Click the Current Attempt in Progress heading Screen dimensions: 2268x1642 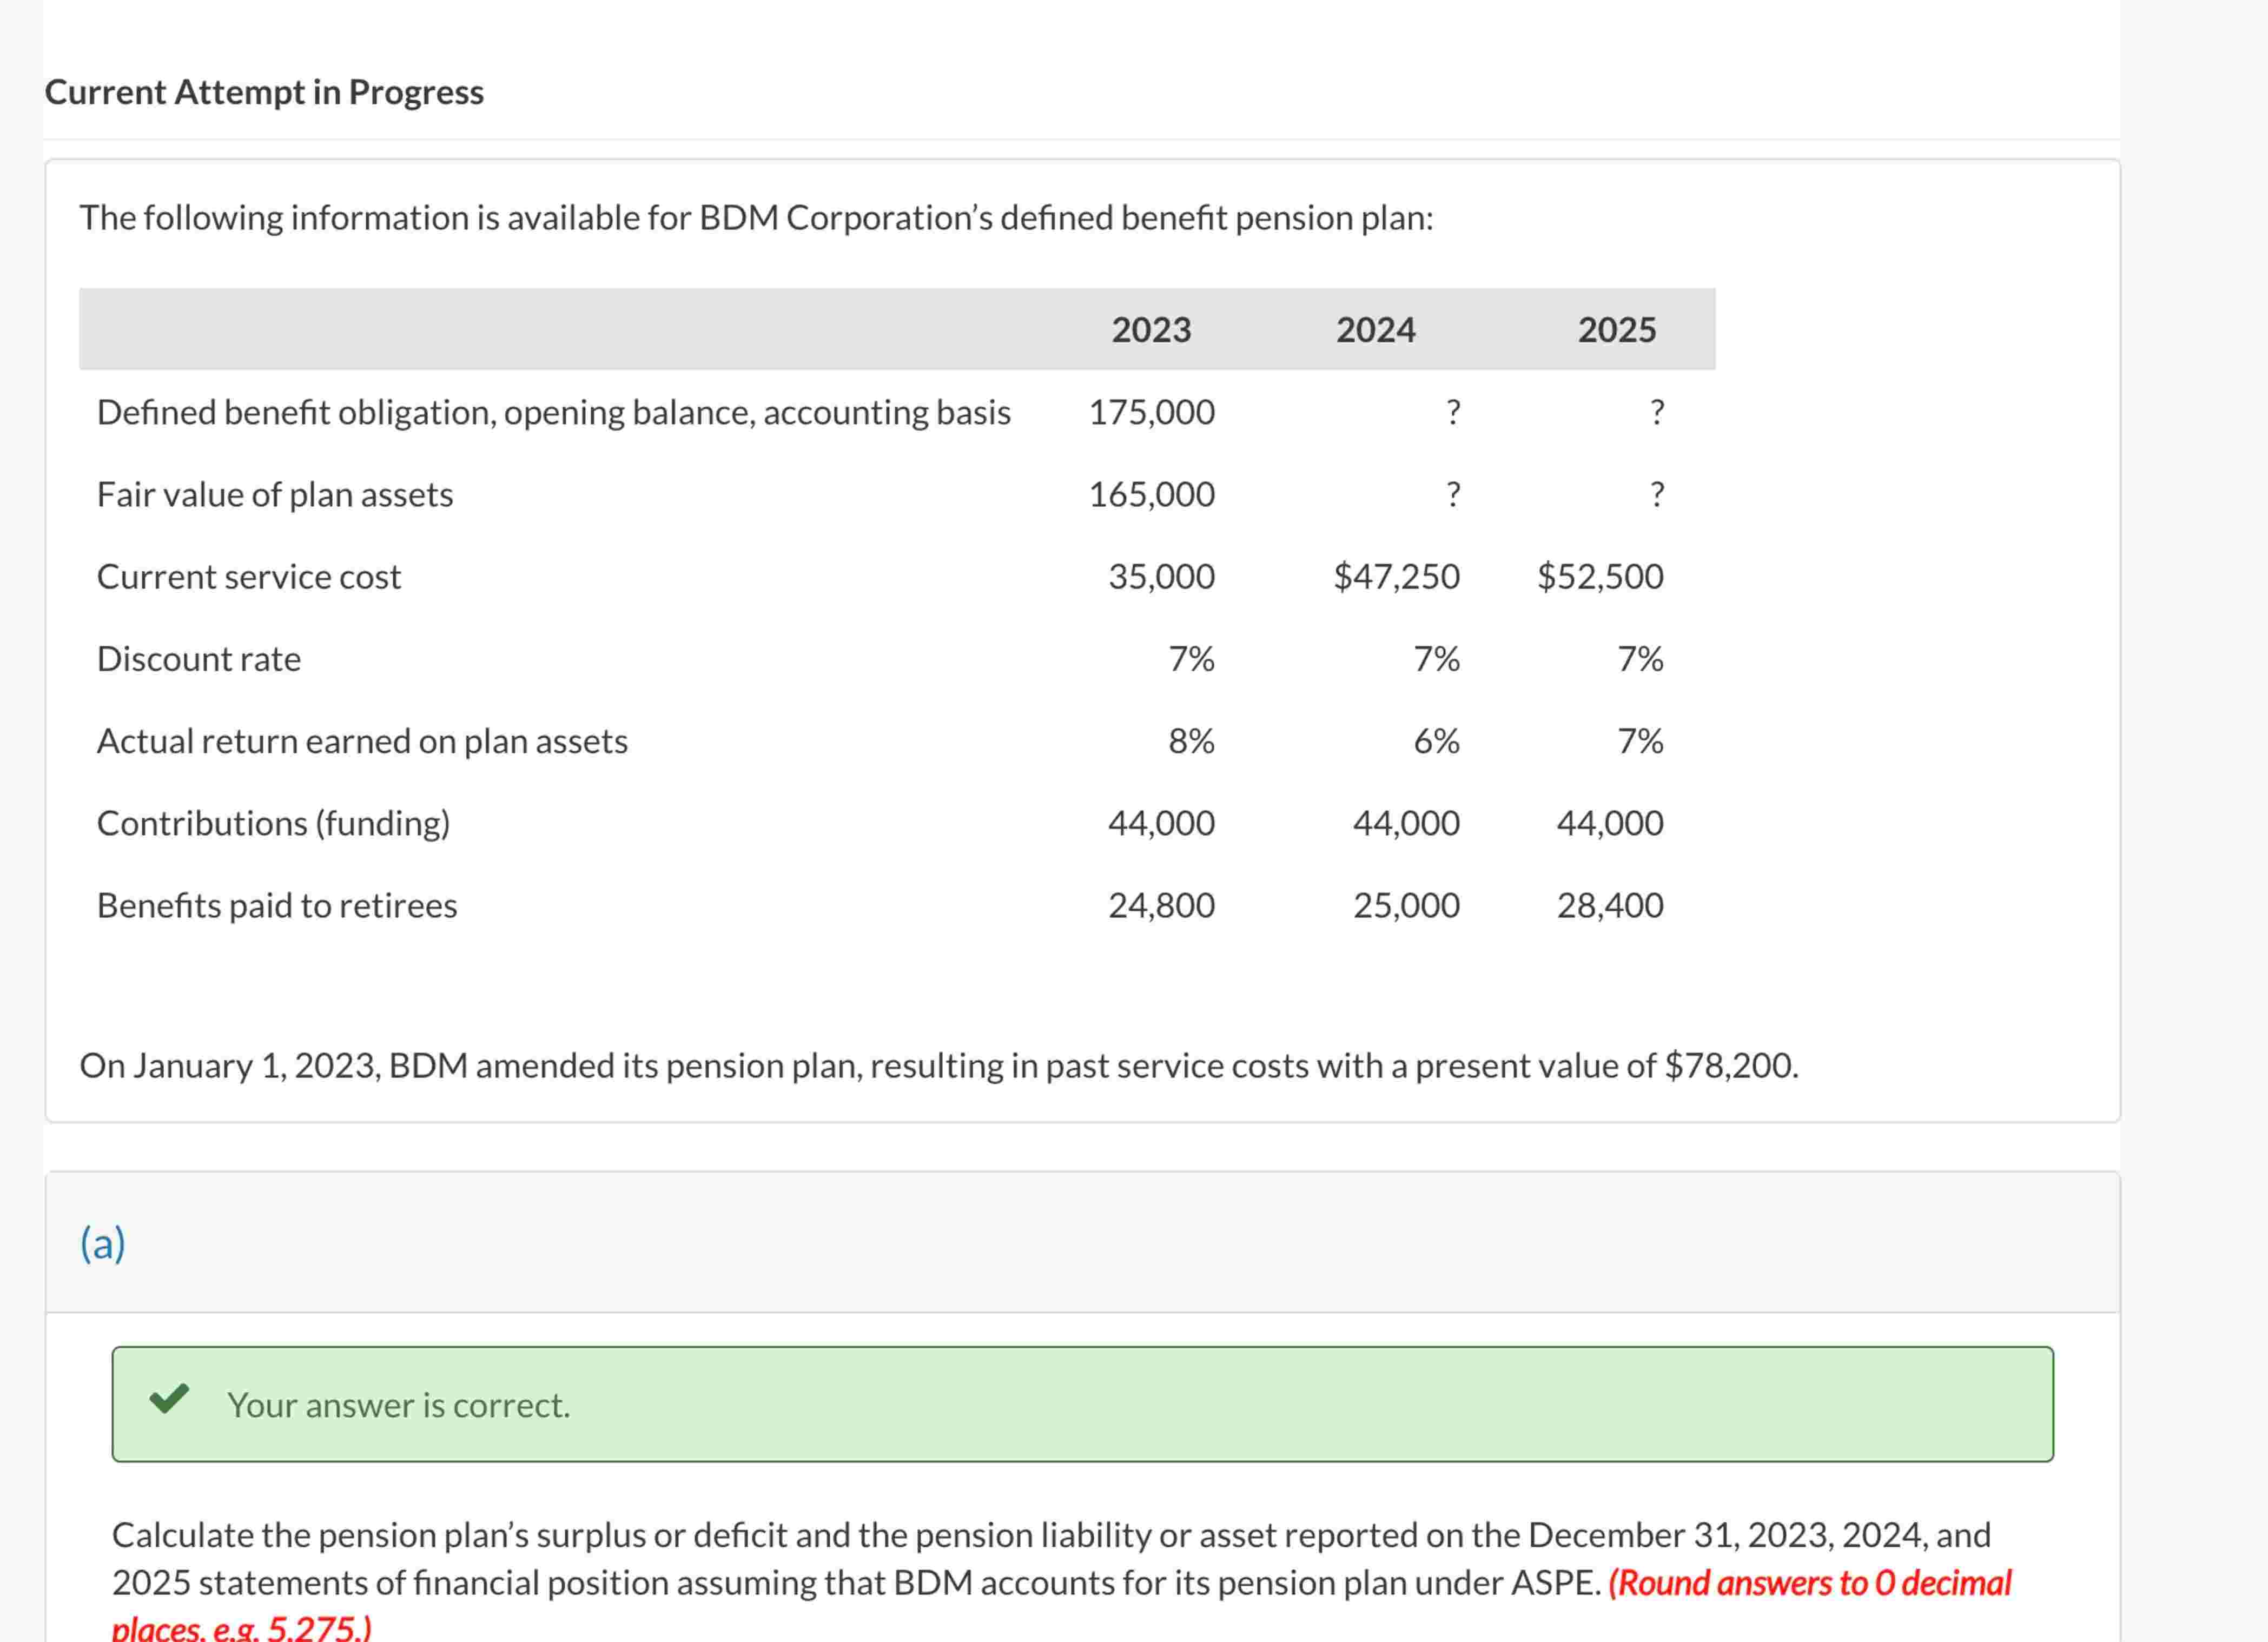[x=264, y=92]
